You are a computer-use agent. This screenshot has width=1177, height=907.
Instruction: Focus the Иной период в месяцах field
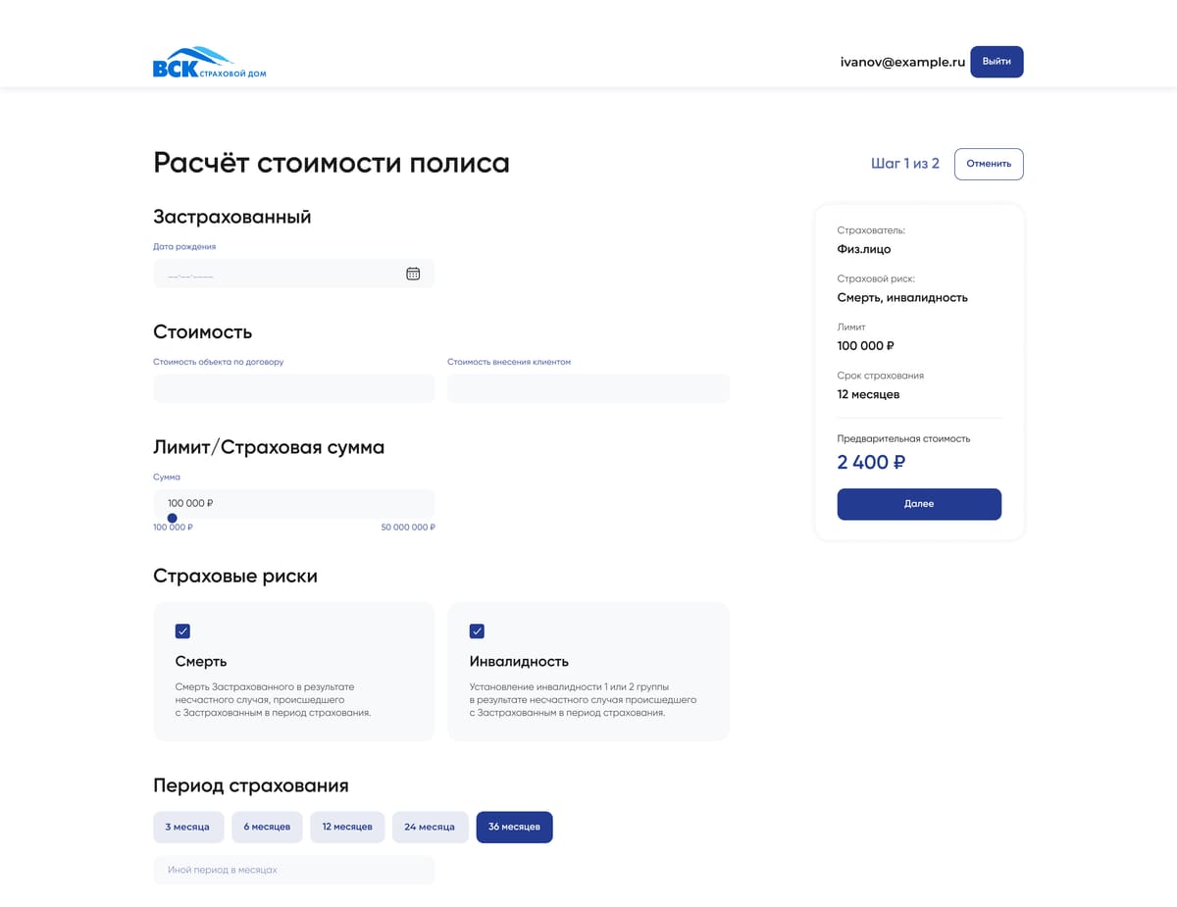tap(293, 870)
